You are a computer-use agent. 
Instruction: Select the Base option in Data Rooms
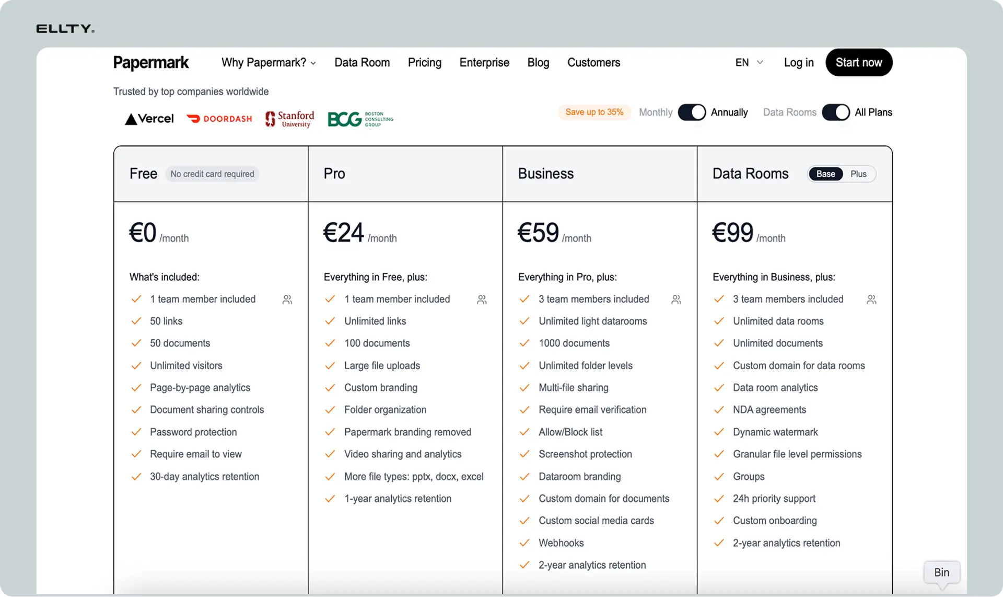pos(825,174)
